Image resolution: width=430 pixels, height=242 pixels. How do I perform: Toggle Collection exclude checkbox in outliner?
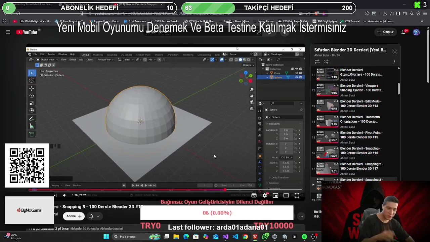[292, 69]
